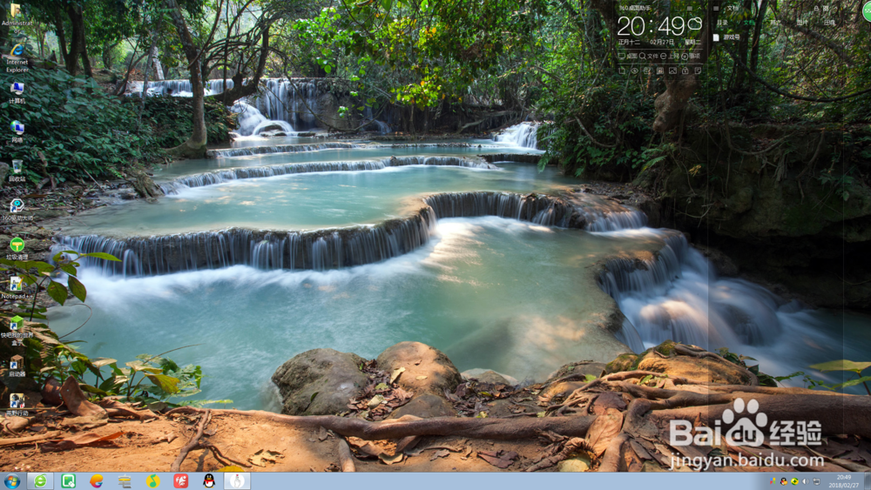
Task: Click the green 360 floating ball
Action: pos(867,11)
